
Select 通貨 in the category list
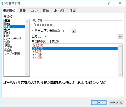[14, 27]
